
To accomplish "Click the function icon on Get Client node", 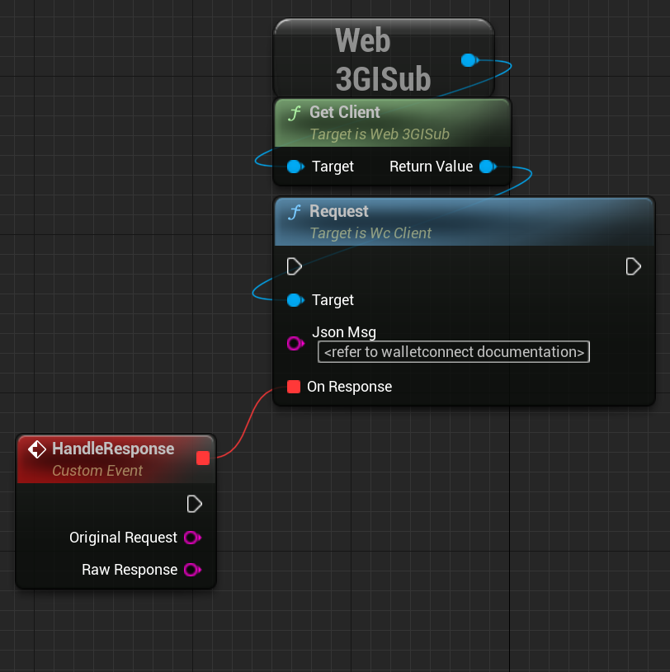I will pos(295,112).
